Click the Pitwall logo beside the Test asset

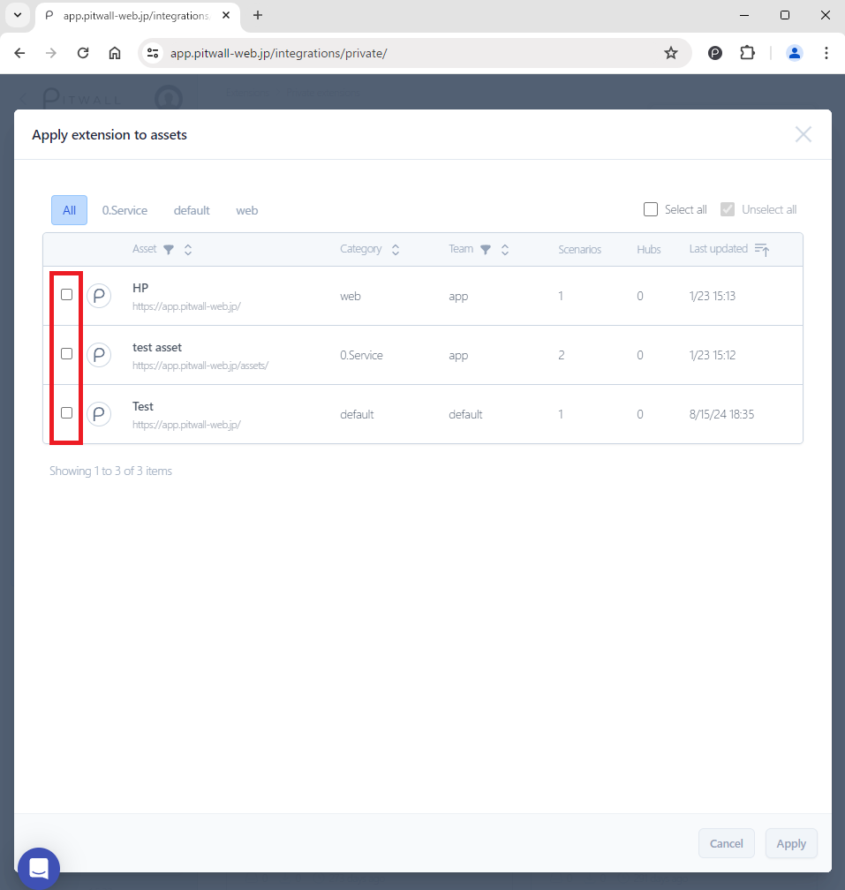coord(99,413)
